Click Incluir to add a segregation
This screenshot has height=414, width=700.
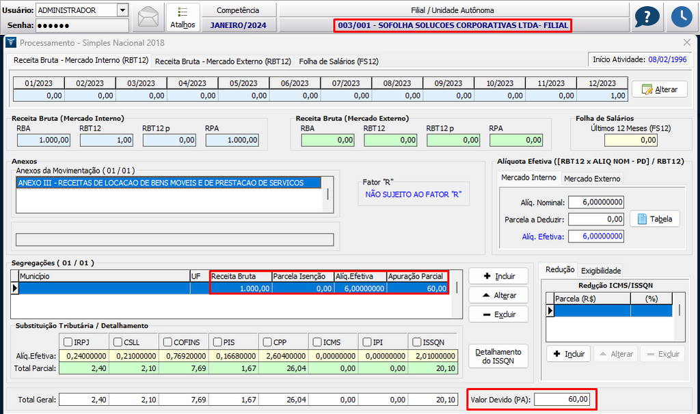498,276
